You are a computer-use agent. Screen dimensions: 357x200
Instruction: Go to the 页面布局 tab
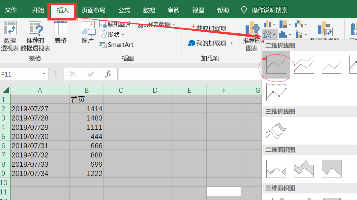93,10
